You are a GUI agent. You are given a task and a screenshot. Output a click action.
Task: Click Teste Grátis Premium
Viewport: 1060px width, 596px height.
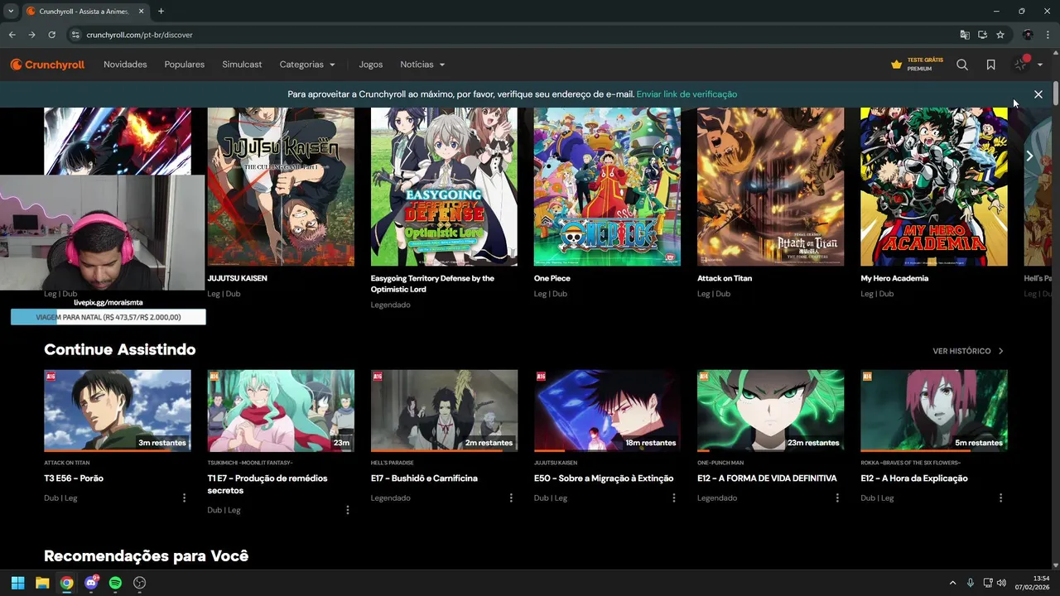coord(917,65)
